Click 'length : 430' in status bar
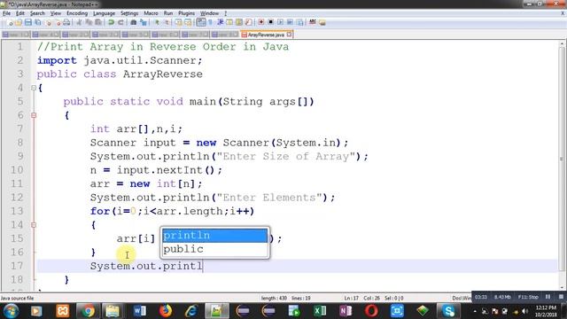This screenshot has width=567, height=319. 274,299
